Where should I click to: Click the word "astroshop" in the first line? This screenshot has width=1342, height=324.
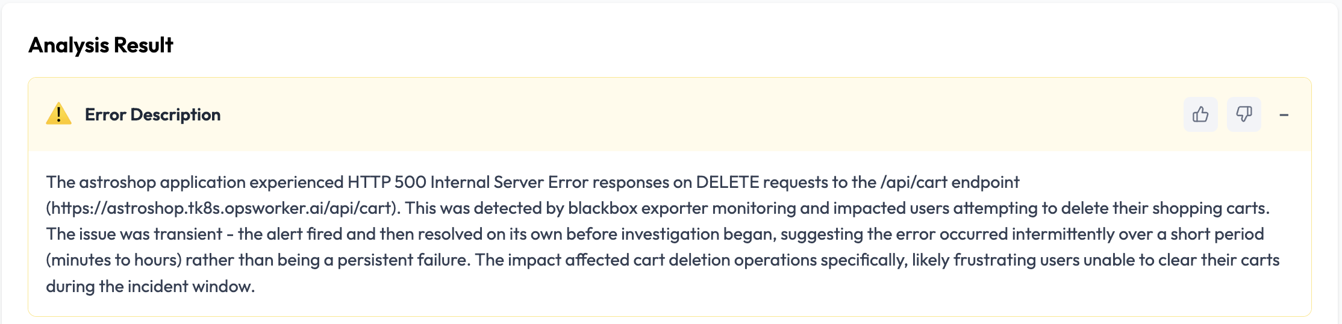point(117,182)
